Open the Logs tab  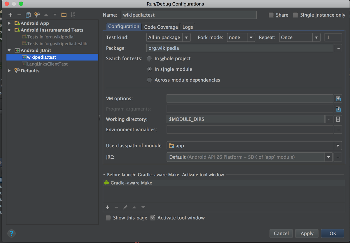pyautogui.click(x=188, y=27)
